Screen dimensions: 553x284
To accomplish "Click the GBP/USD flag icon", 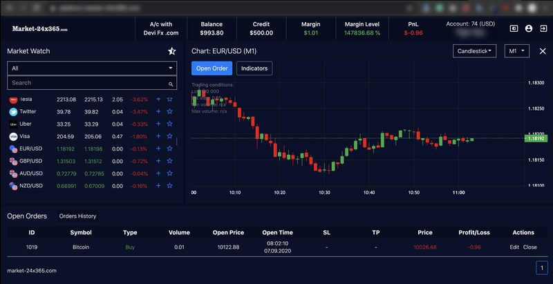I will (x=13, y=162).
